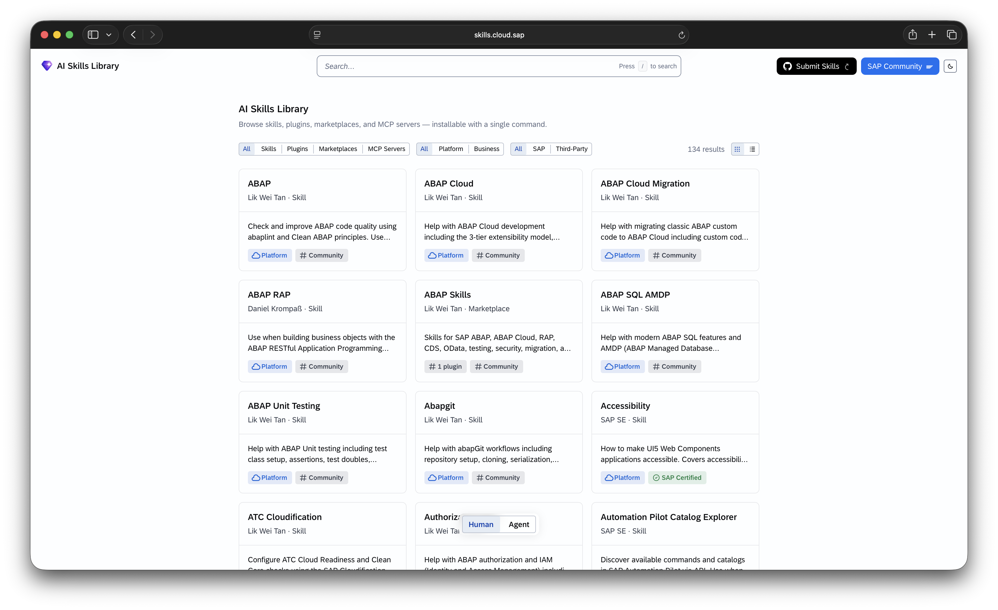The image size is (998, 610).
Task: Click Platform tag on ABAP card
Action: 270,255
